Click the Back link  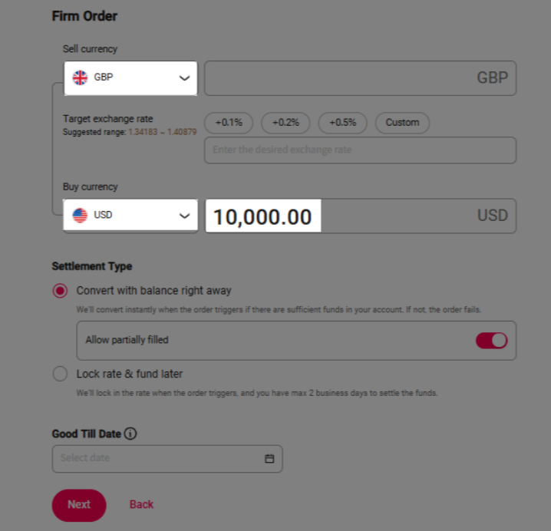(x=141, y=505)
